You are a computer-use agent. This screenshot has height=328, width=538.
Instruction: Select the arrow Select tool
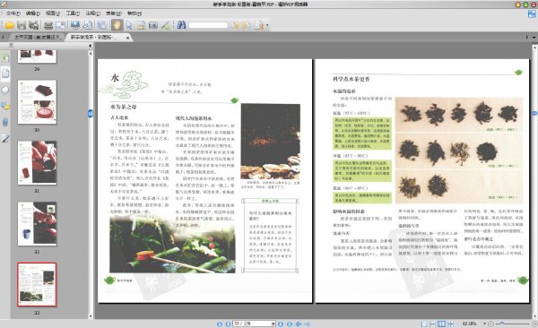129,25
